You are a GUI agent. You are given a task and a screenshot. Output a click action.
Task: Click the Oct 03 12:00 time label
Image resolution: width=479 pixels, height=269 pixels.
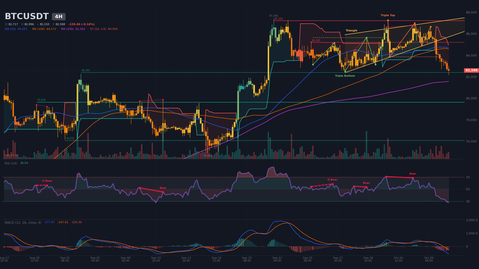tap(398, 259)
